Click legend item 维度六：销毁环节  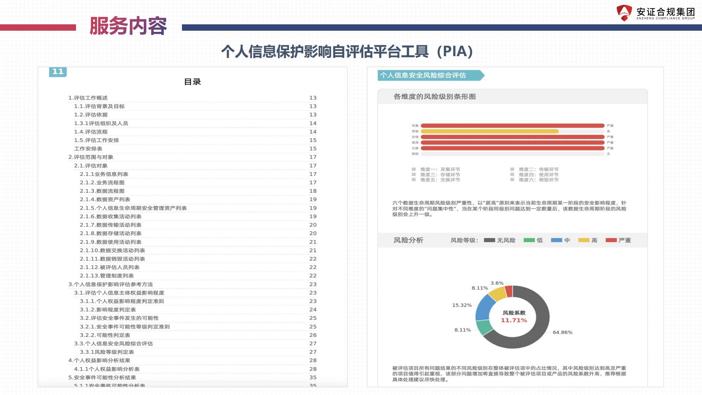534,180
